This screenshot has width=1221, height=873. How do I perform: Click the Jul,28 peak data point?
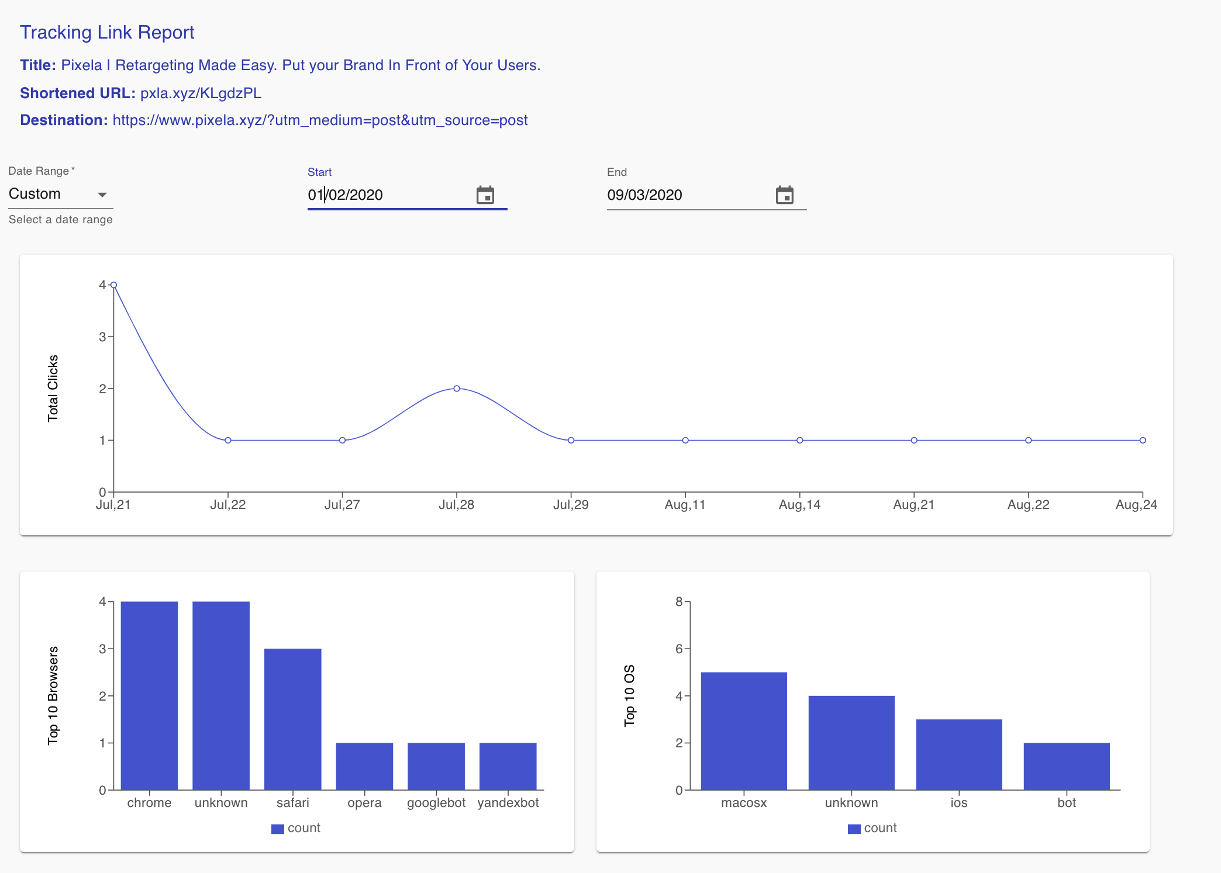tap(457, 389)
